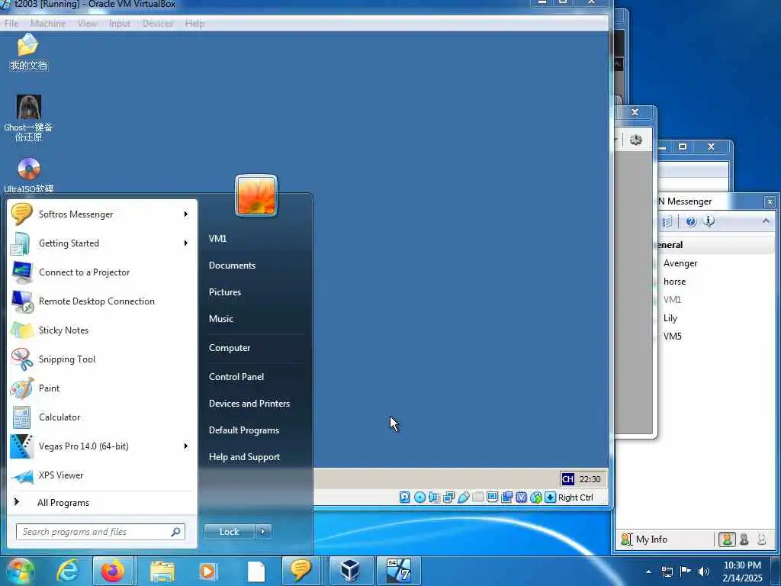Expand Softros Messenger jump list arrow
The image size is (781, 586).
click(x=186, y=214)
